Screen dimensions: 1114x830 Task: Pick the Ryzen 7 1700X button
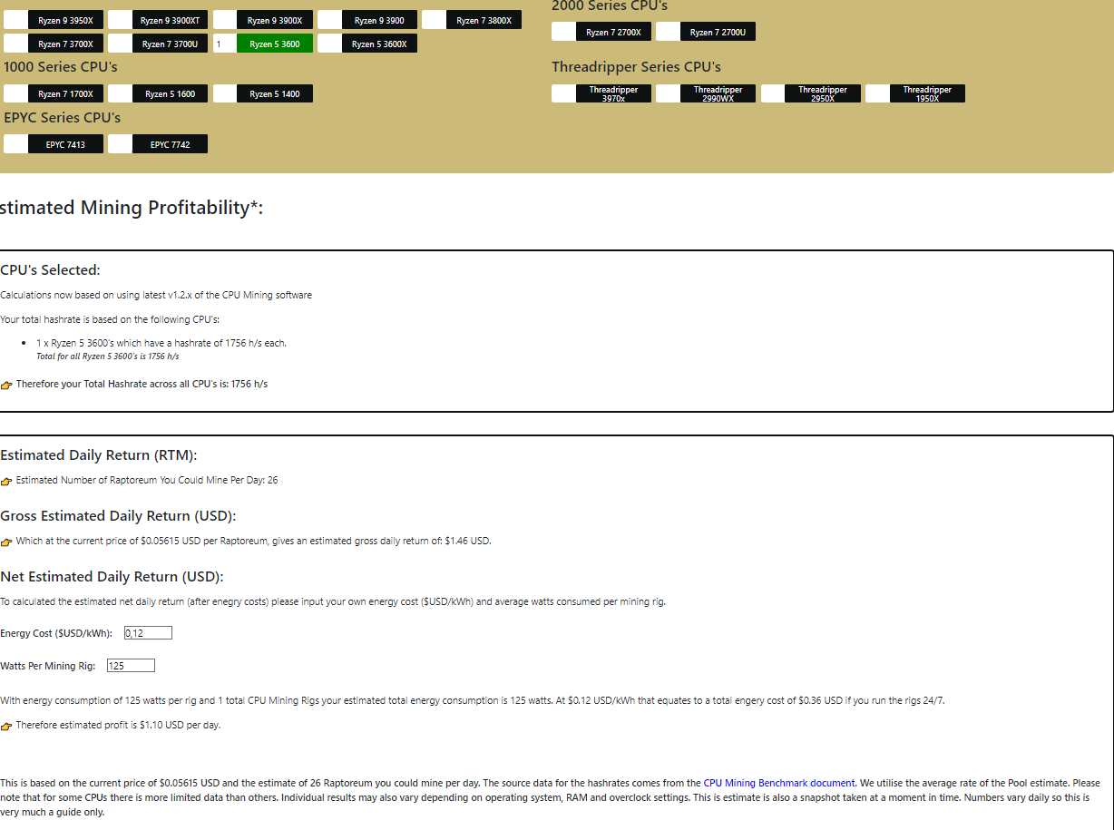pyautogui.click(x=65, y=93)
